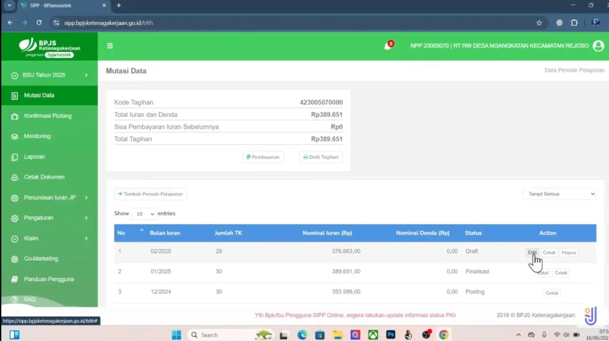Expand the BSU Tahun 2025 menu

pyautogui.click(x=49, y=75)
